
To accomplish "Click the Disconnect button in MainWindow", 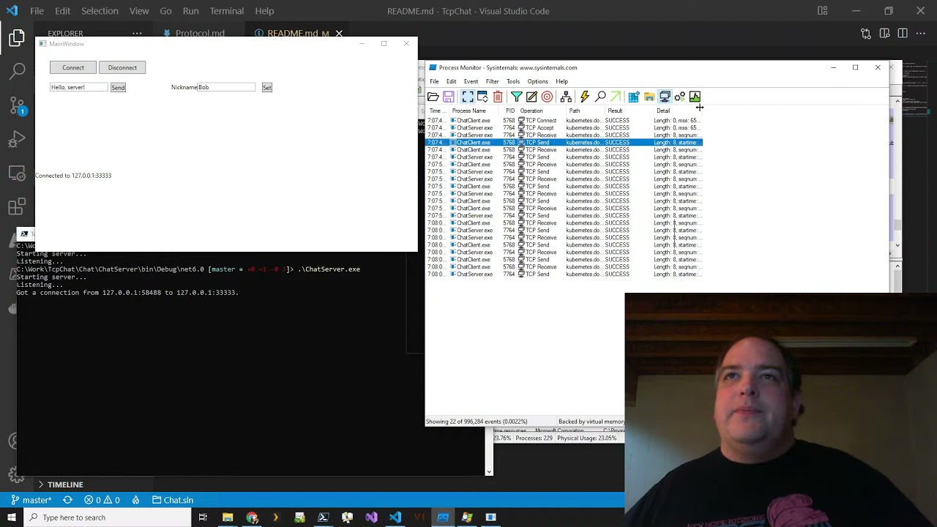I will (122, 67).
